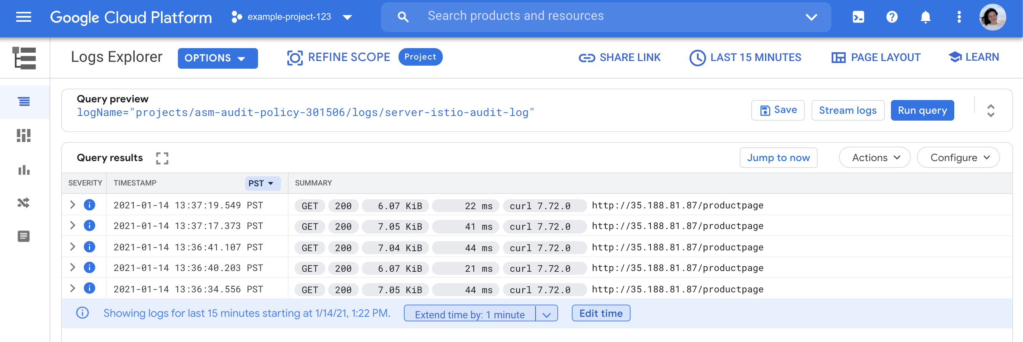Open Logs-based Metrics bar chart icon

coord(24,169)
